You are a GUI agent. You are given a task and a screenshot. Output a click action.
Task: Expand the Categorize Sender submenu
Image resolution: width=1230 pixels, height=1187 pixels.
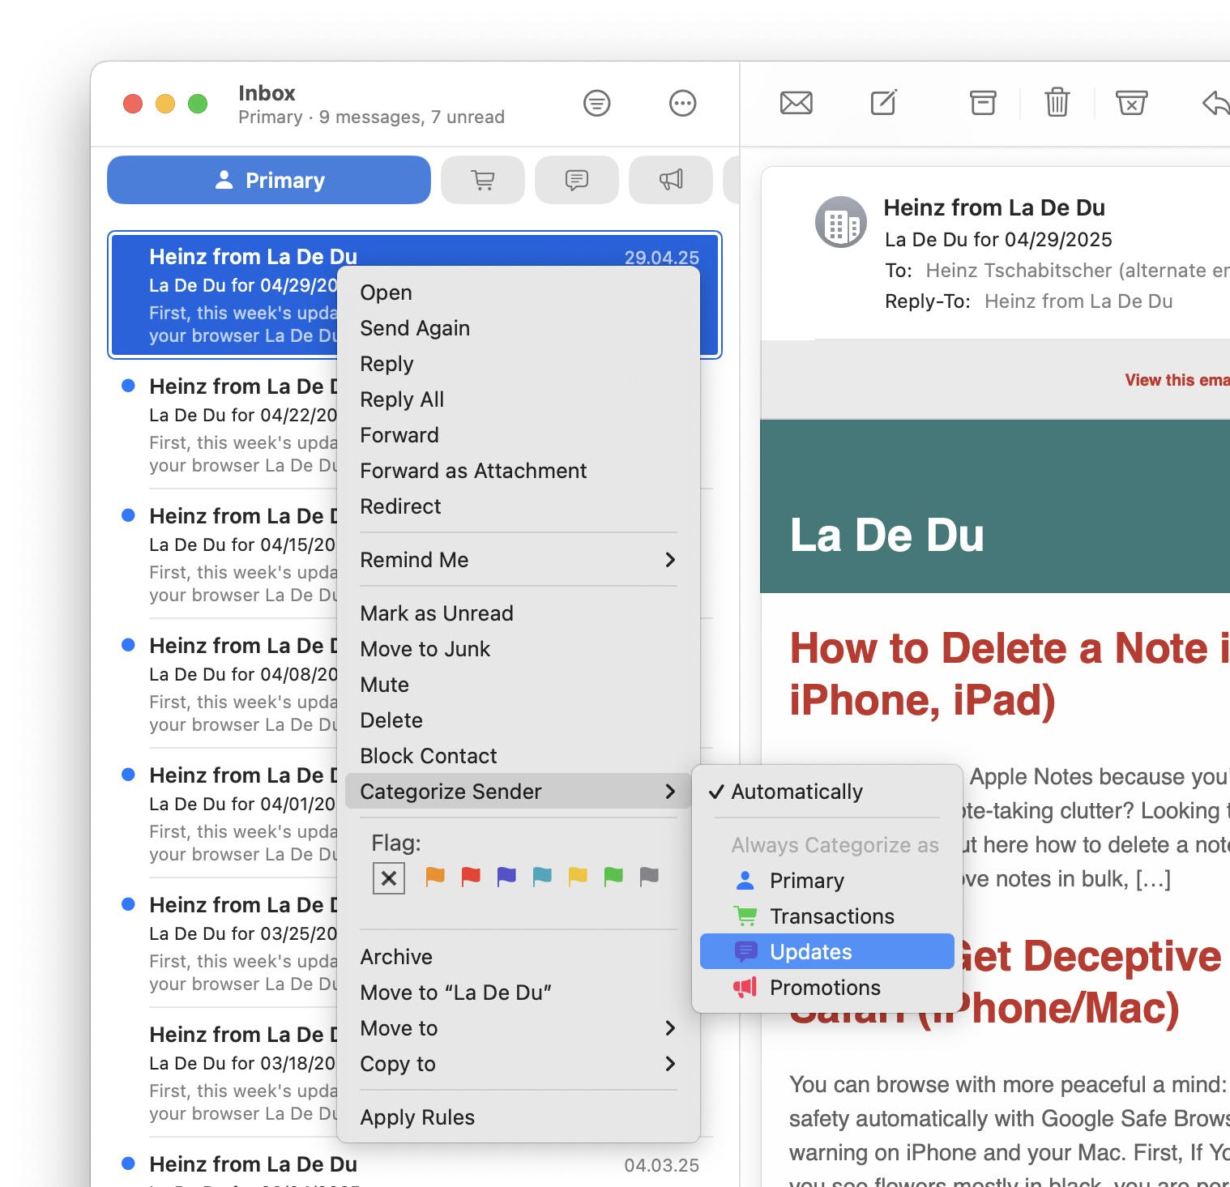(x=519, y=792)
